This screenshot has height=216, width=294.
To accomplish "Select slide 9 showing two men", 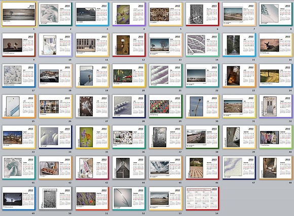I will 19,45.
